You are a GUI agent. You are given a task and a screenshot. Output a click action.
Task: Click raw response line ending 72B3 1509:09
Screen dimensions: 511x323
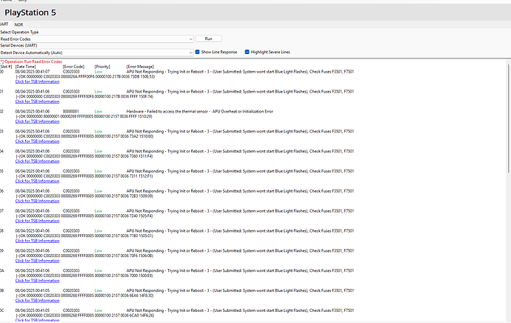84,196
